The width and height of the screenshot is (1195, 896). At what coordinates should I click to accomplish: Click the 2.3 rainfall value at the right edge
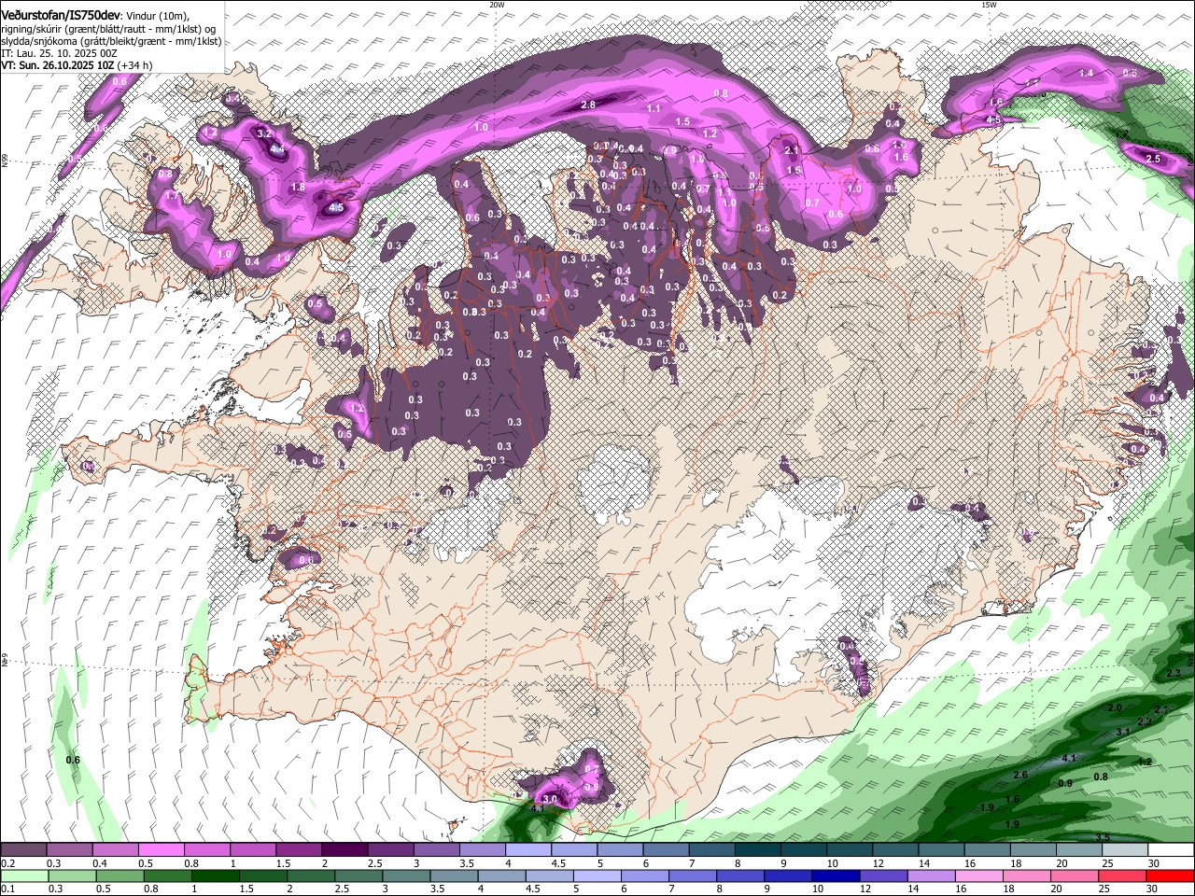1174,673
